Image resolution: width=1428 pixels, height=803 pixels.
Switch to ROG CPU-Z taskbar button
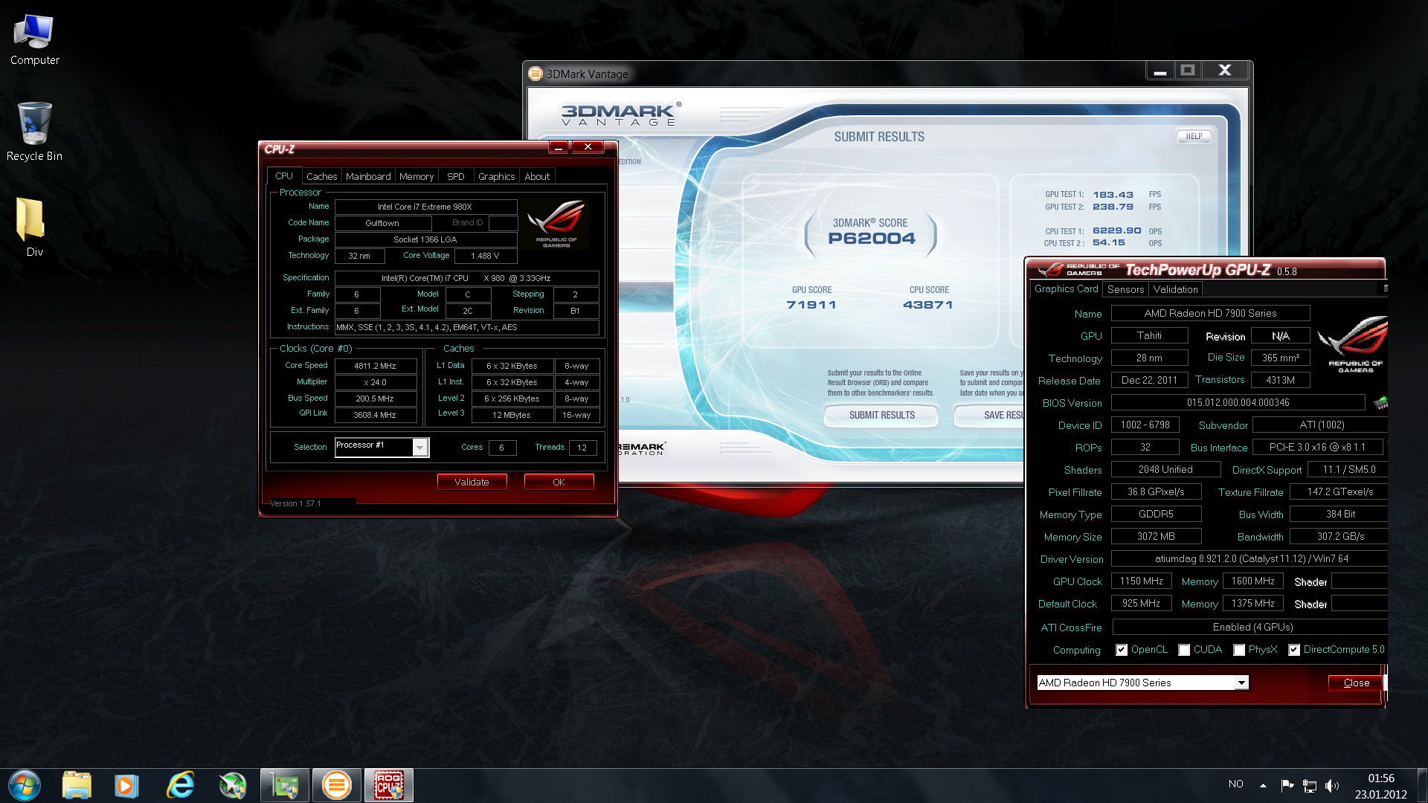pyautogui.click(x=389, y=785)
